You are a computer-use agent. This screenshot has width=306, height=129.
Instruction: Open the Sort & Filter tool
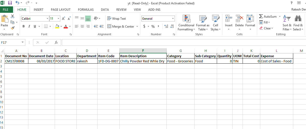(x=287, y=23)
